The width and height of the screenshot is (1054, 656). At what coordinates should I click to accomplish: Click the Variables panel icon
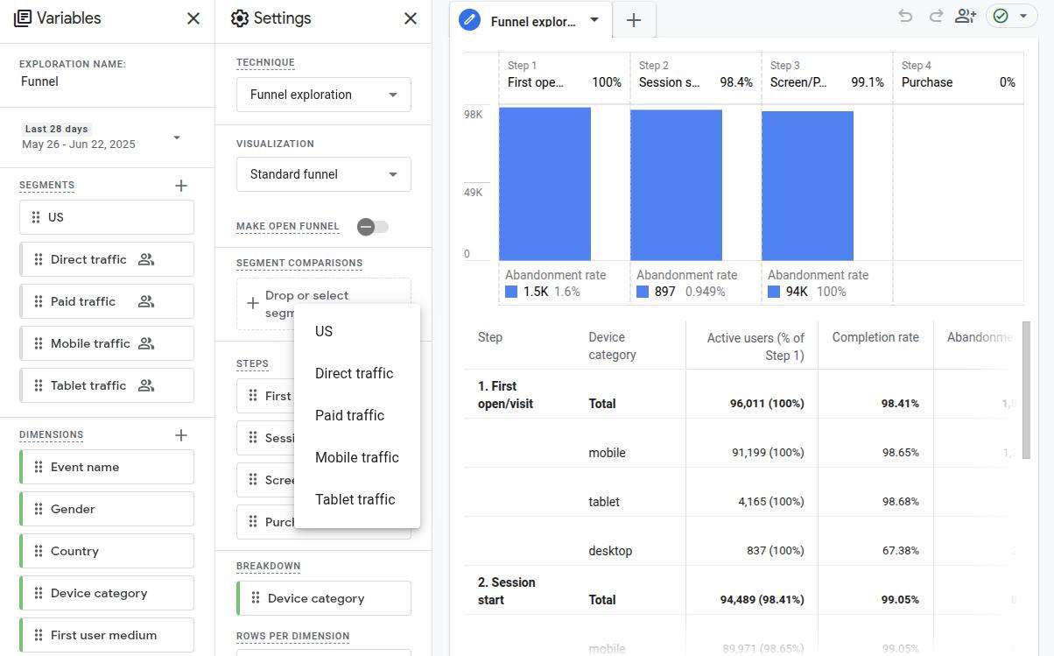coord(23,18)
